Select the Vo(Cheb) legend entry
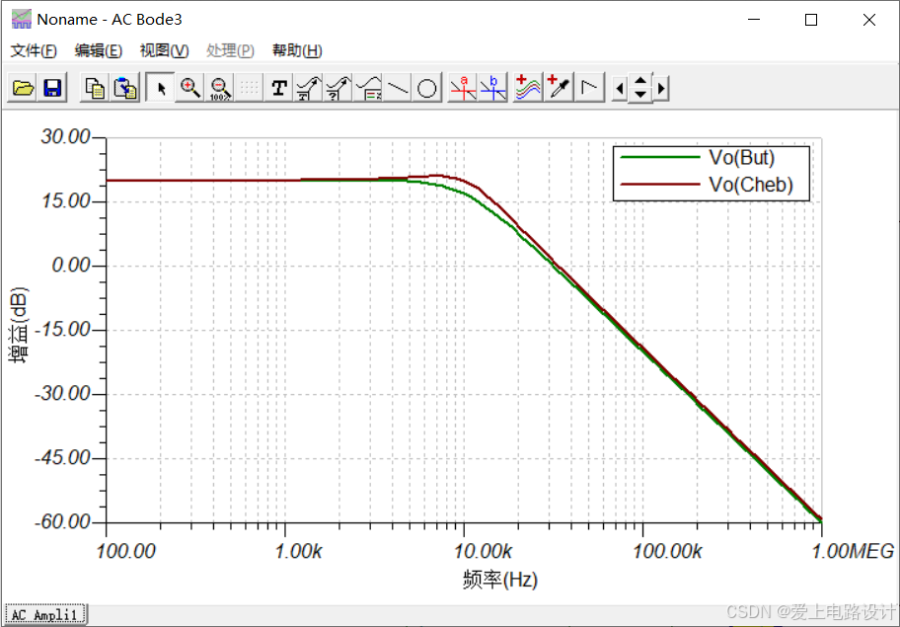This screenshot has width=900, height=627. coord(751,185)
